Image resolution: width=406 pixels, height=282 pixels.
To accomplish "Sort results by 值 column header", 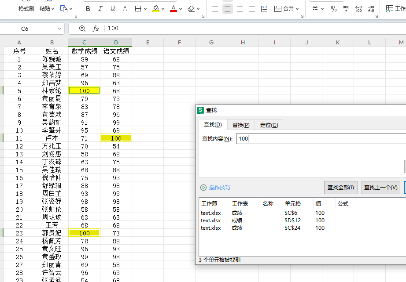I will (x=325, y=203).
